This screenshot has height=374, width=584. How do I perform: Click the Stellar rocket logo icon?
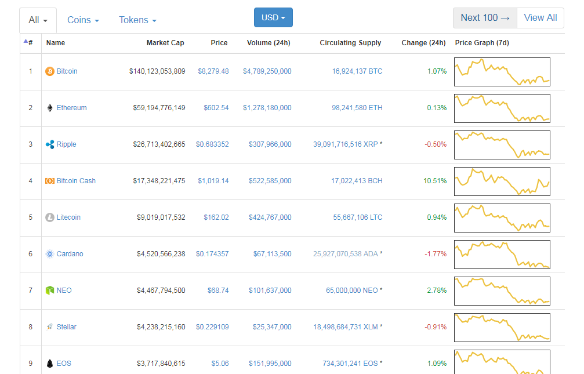pos(49,326)
